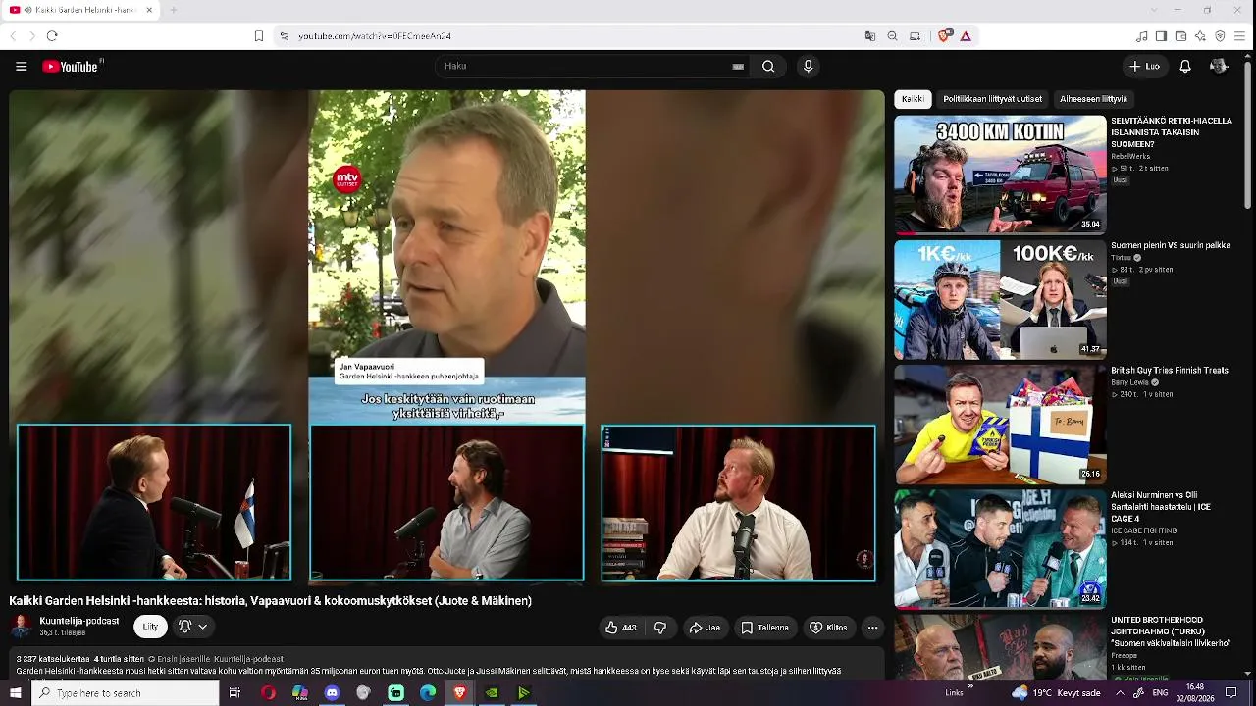Open the Brave browser taskbar icon
The image size is (1256, 706).
pyautogui.click(x=460, y=693)
